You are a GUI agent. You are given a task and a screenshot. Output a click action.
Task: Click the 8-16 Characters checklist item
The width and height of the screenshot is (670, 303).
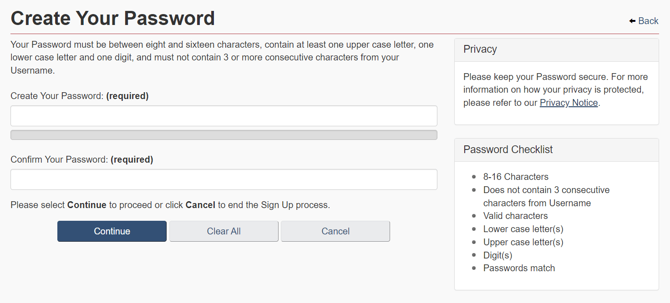click(516, 177)
